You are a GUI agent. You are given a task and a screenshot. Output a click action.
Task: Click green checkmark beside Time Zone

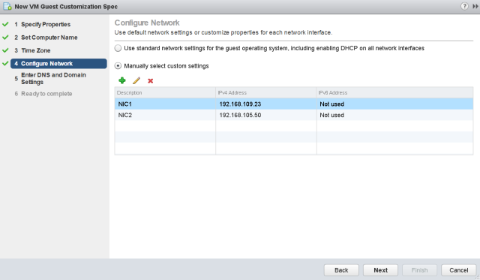coord(5,50)
